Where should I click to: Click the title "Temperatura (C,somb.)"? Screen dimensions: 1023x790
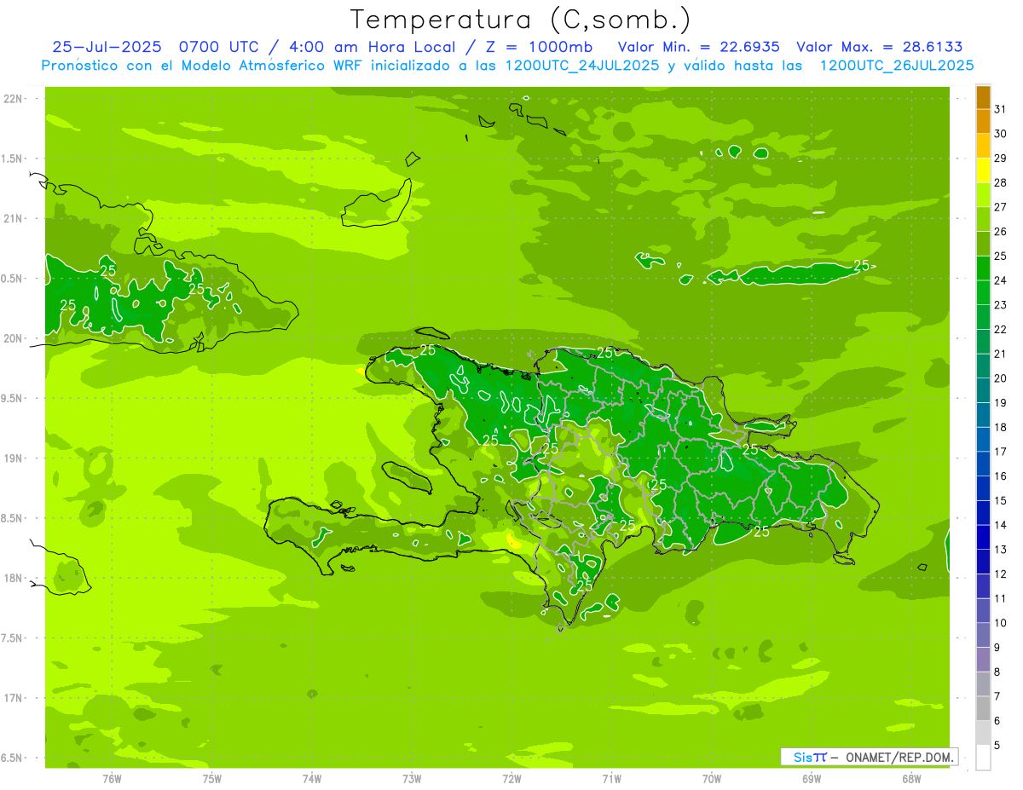point(520,20)
